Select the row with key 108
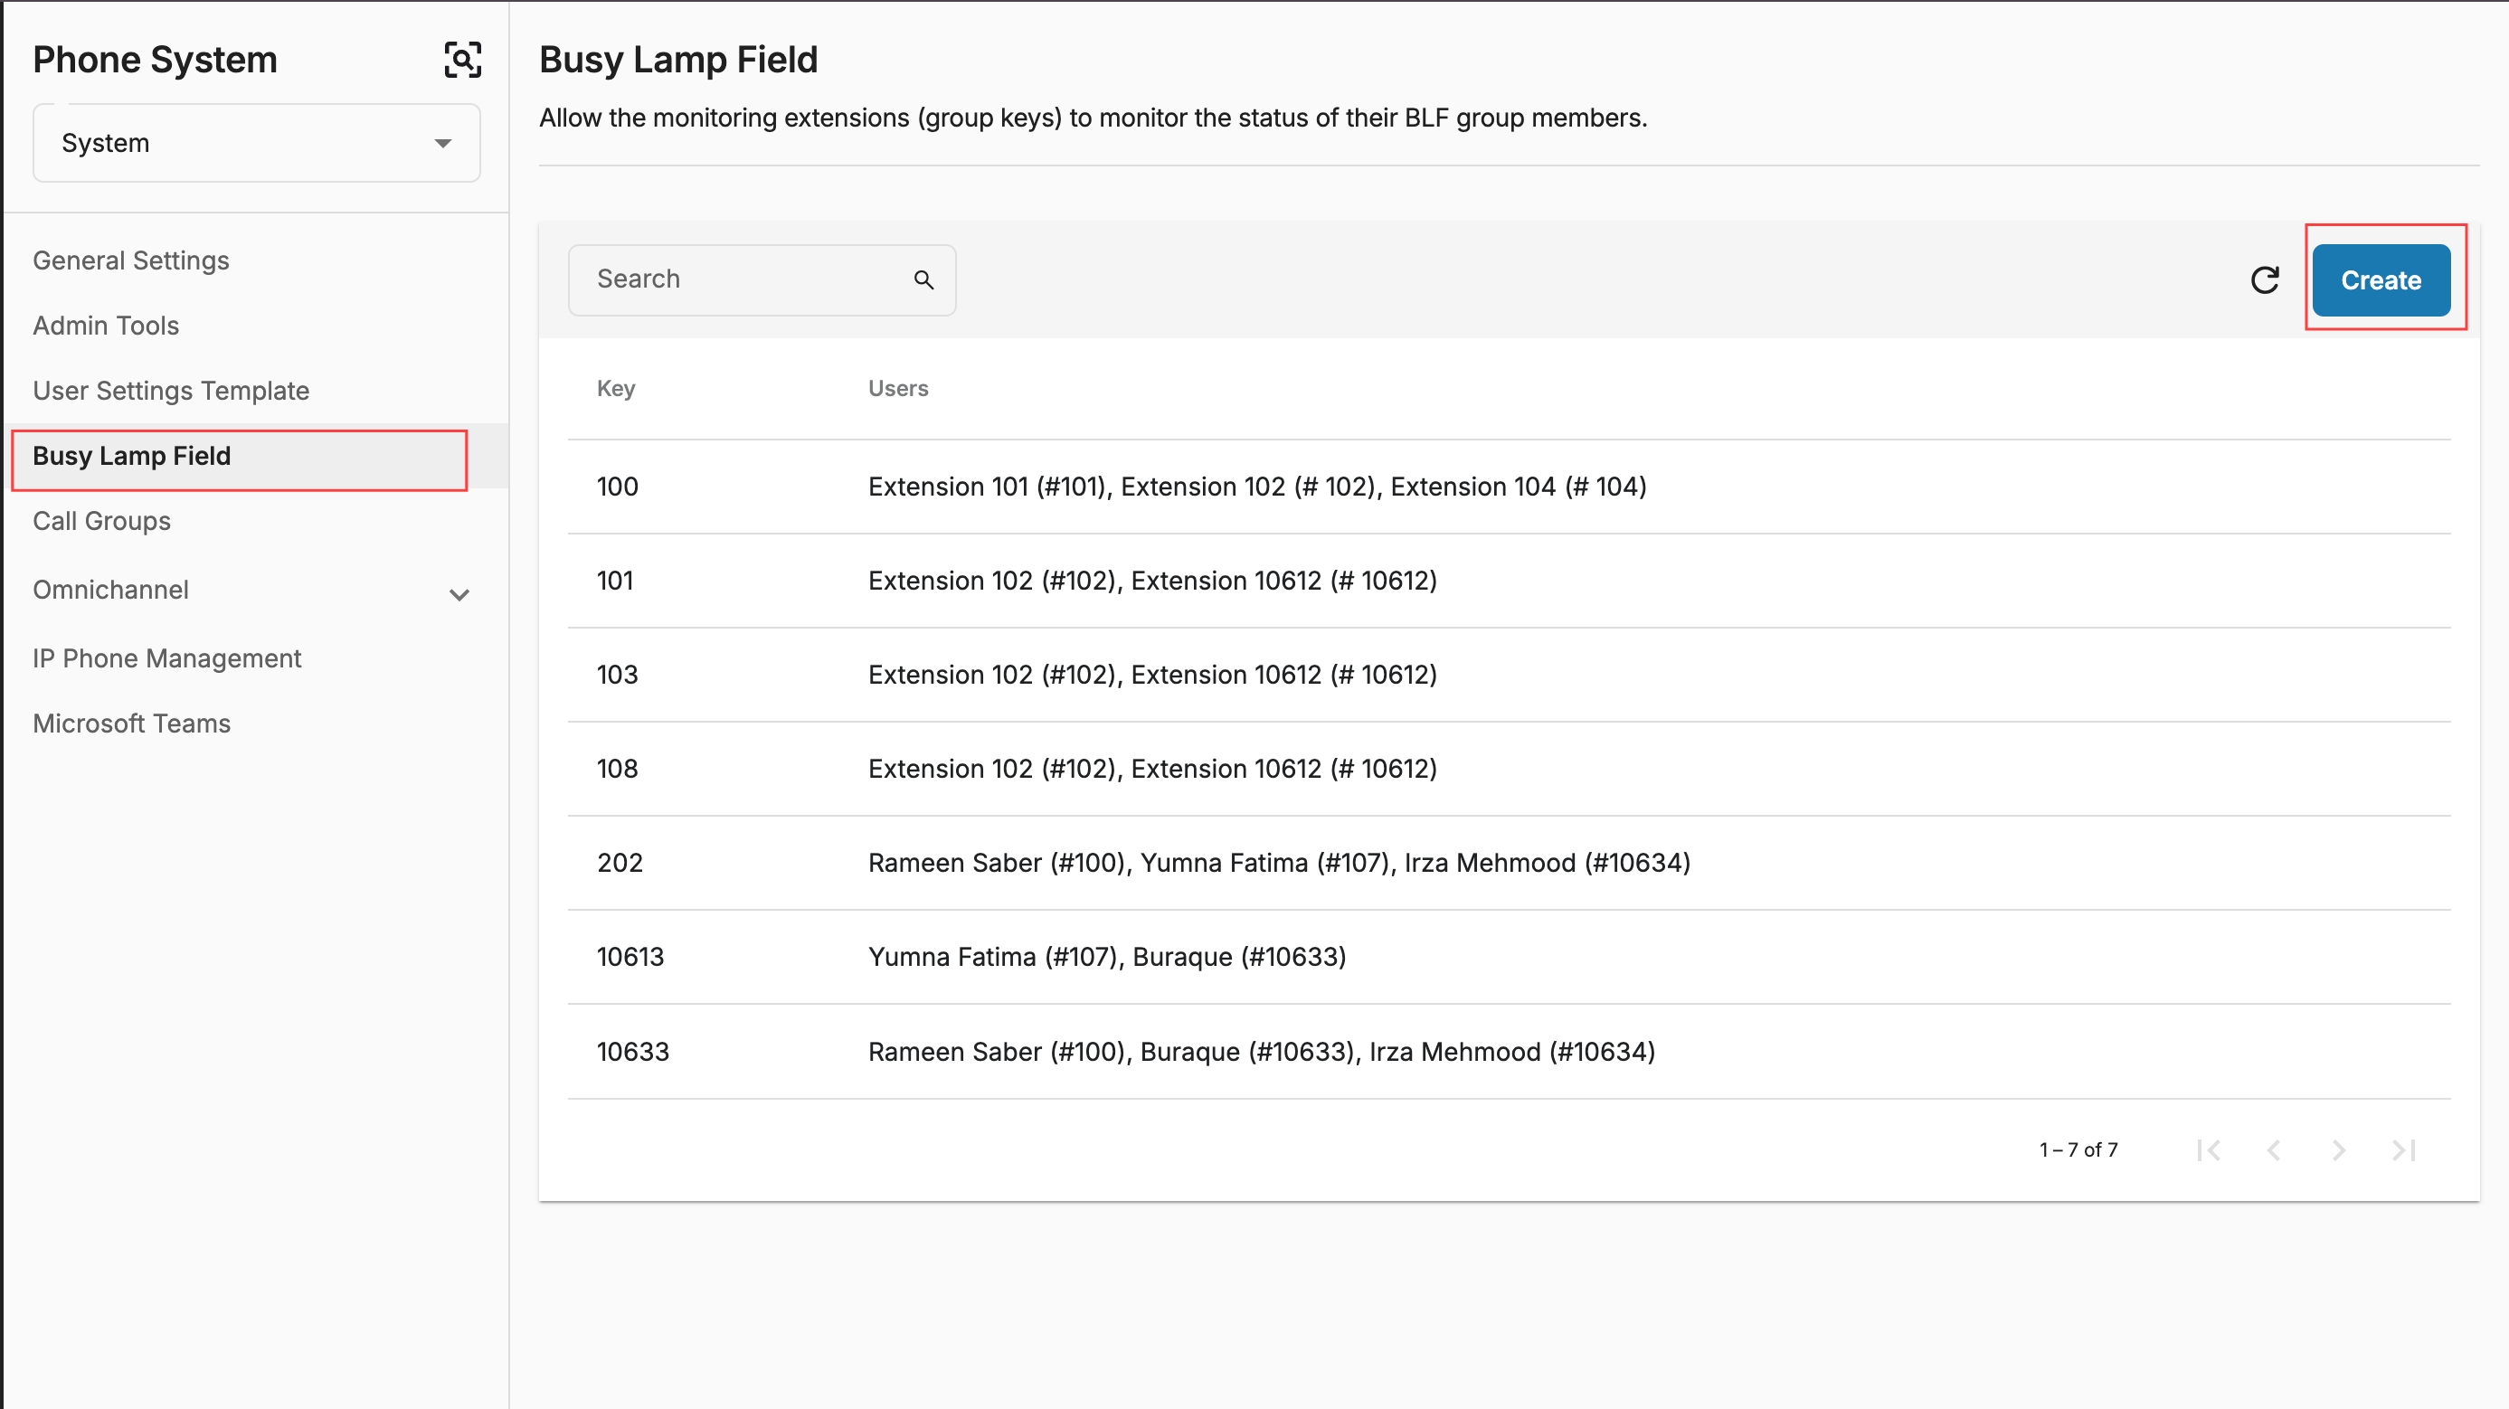Screen dimensions: 2509x1409 1509,770
